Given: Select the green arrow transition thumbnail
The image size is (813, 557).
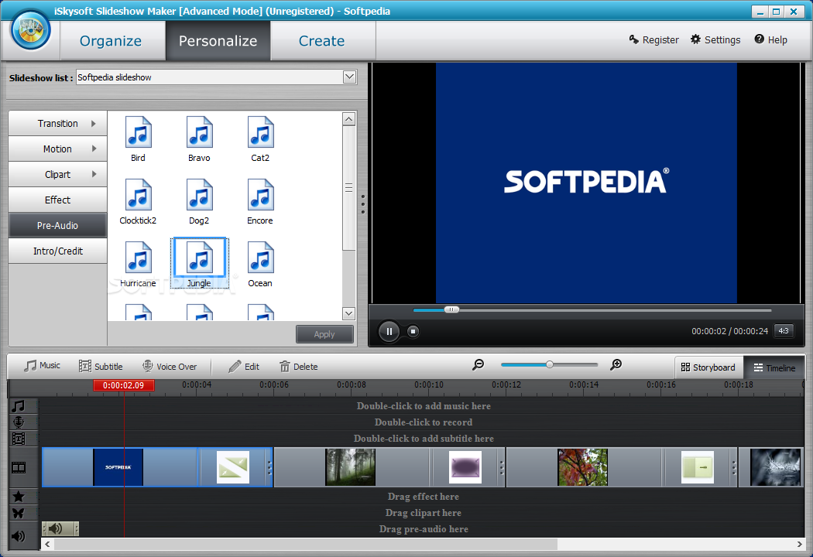Looking at the screenshot, I should pyautogui.click(x=698, y=467).
